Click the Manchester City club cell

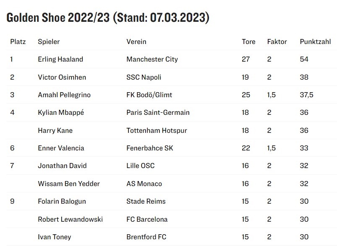[x=152, y=59]
